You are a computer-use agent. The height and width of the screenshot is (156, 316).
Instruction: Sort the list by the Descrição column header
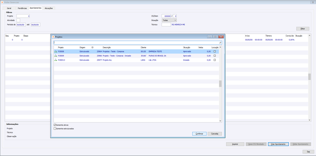[x=107, y=47]
